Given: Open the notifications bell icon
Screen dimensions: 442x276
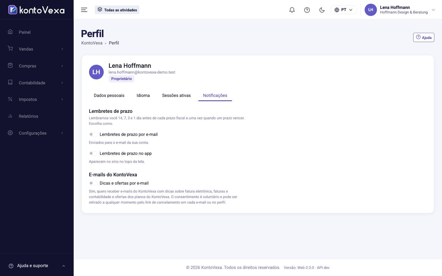Looking at the screenshot, I should click(292, 10).
